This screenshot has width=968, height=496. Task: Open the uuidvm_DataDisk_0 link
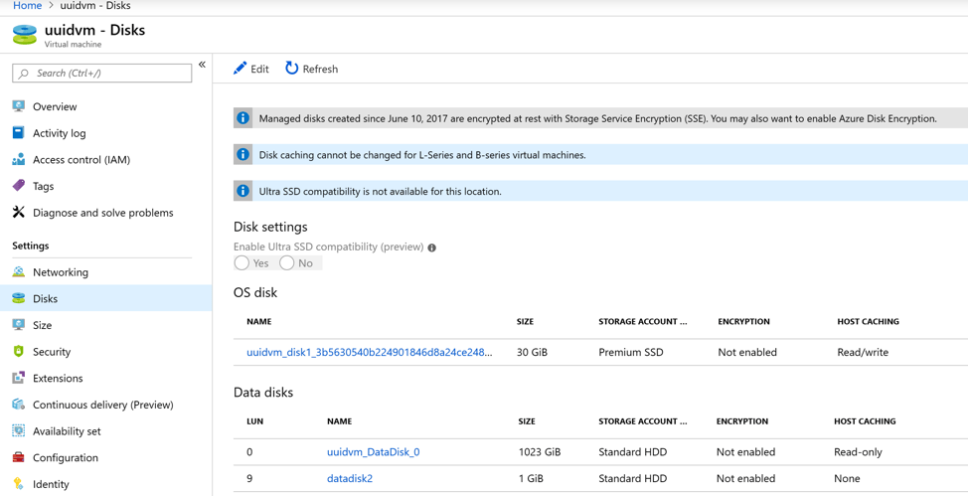point(373,452)
